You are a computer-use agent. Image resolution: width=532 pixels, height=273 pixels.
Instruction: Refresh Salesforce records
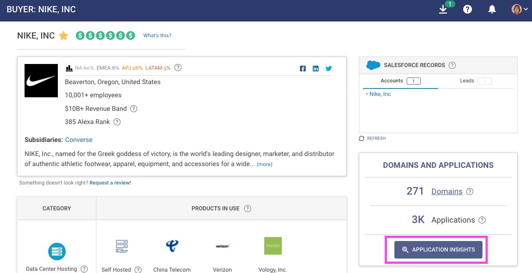tap(372, 138)
